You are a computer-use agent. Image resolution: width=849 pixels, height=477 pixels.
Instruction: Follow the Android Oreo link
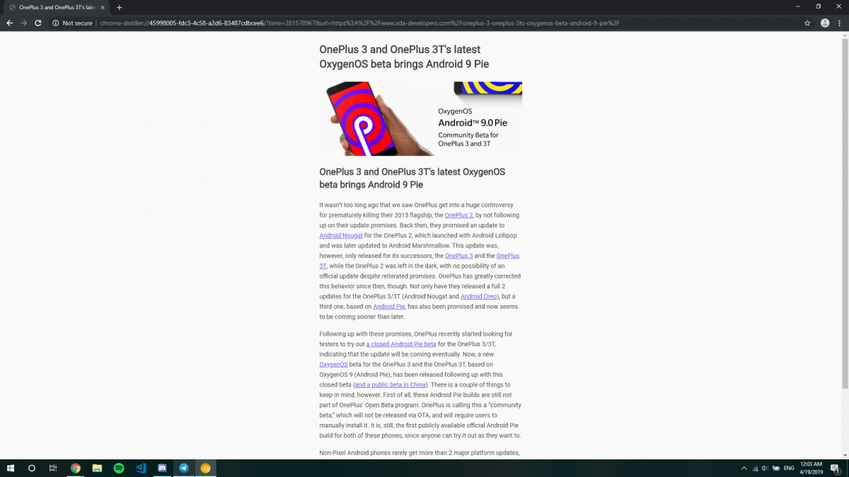click(480, 296)
